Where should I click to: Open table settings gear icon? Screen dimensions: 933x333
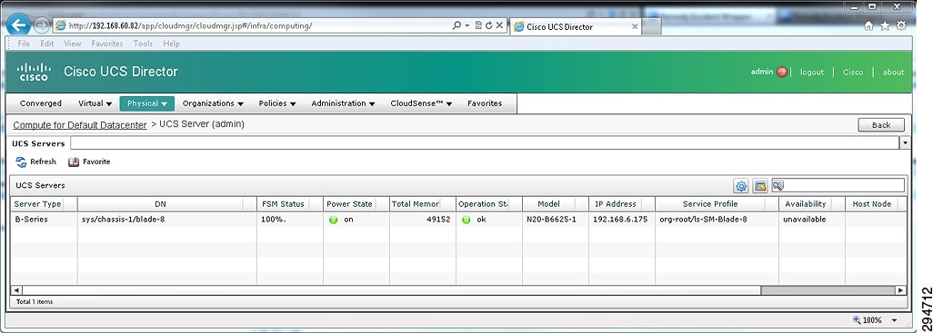[x=741, y=186]
